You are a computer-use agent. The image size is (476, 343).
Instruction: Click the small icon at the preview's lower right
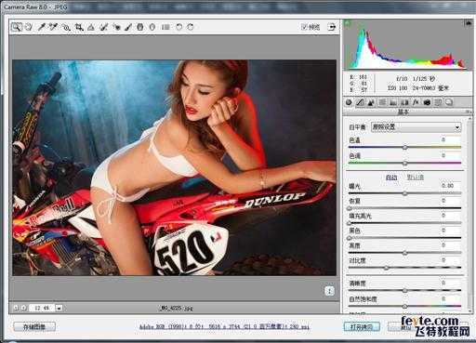point(329,291)
